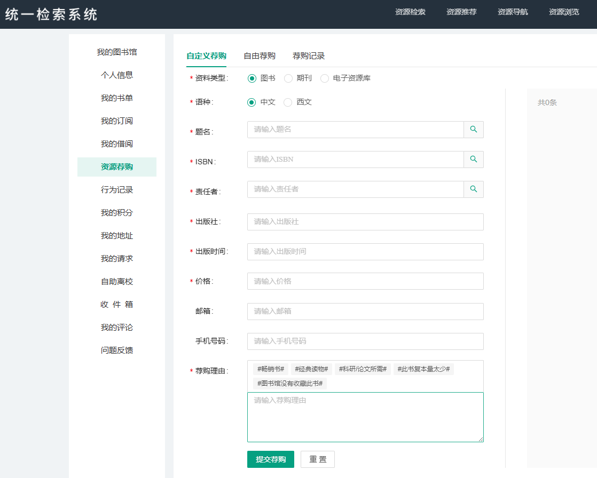Focus the 出版社 input field

365,222
